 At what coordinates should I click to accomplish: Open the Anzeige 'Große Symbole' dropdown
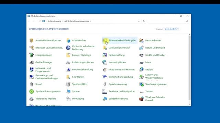coord(172,29)
